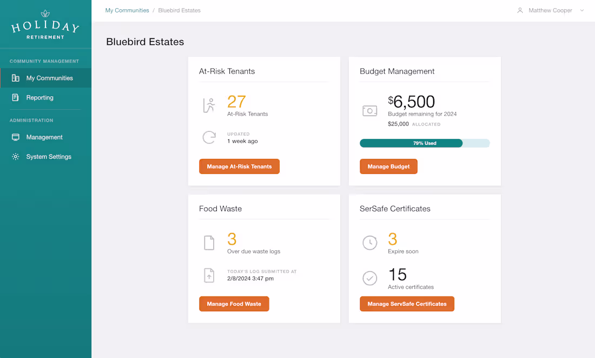Viewport: 595px width, 358px height.
Task: Click the user profile icon beside Matthew Cooper
Action: [x=520, y=11]
